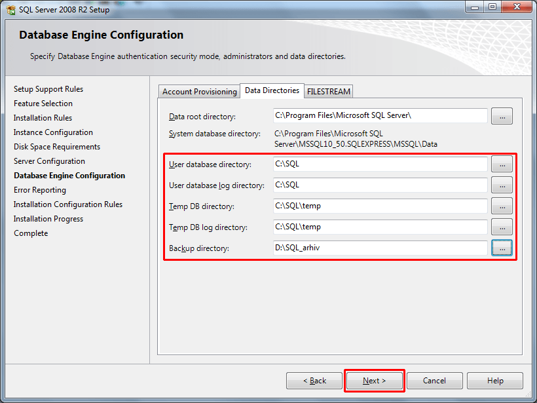Image resolution: width=537 pixels, height=403 pixels.
Task: Go back with the Back button
Action: pyautogui.click(x=314, y=381)
